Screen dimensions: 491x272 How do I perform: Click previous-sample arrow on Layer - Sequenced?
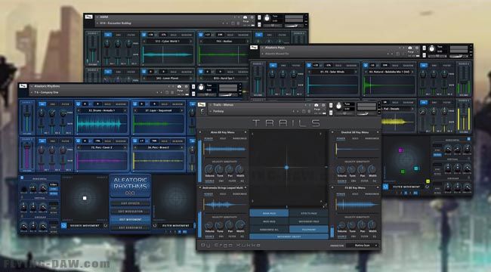[x=134, y=110]
